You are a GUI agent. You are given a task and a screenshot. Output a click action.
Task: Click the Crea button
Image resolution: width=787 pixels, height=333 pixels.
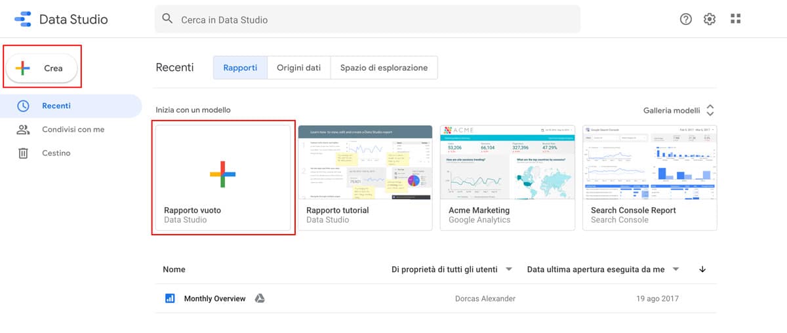click(42, 68)
